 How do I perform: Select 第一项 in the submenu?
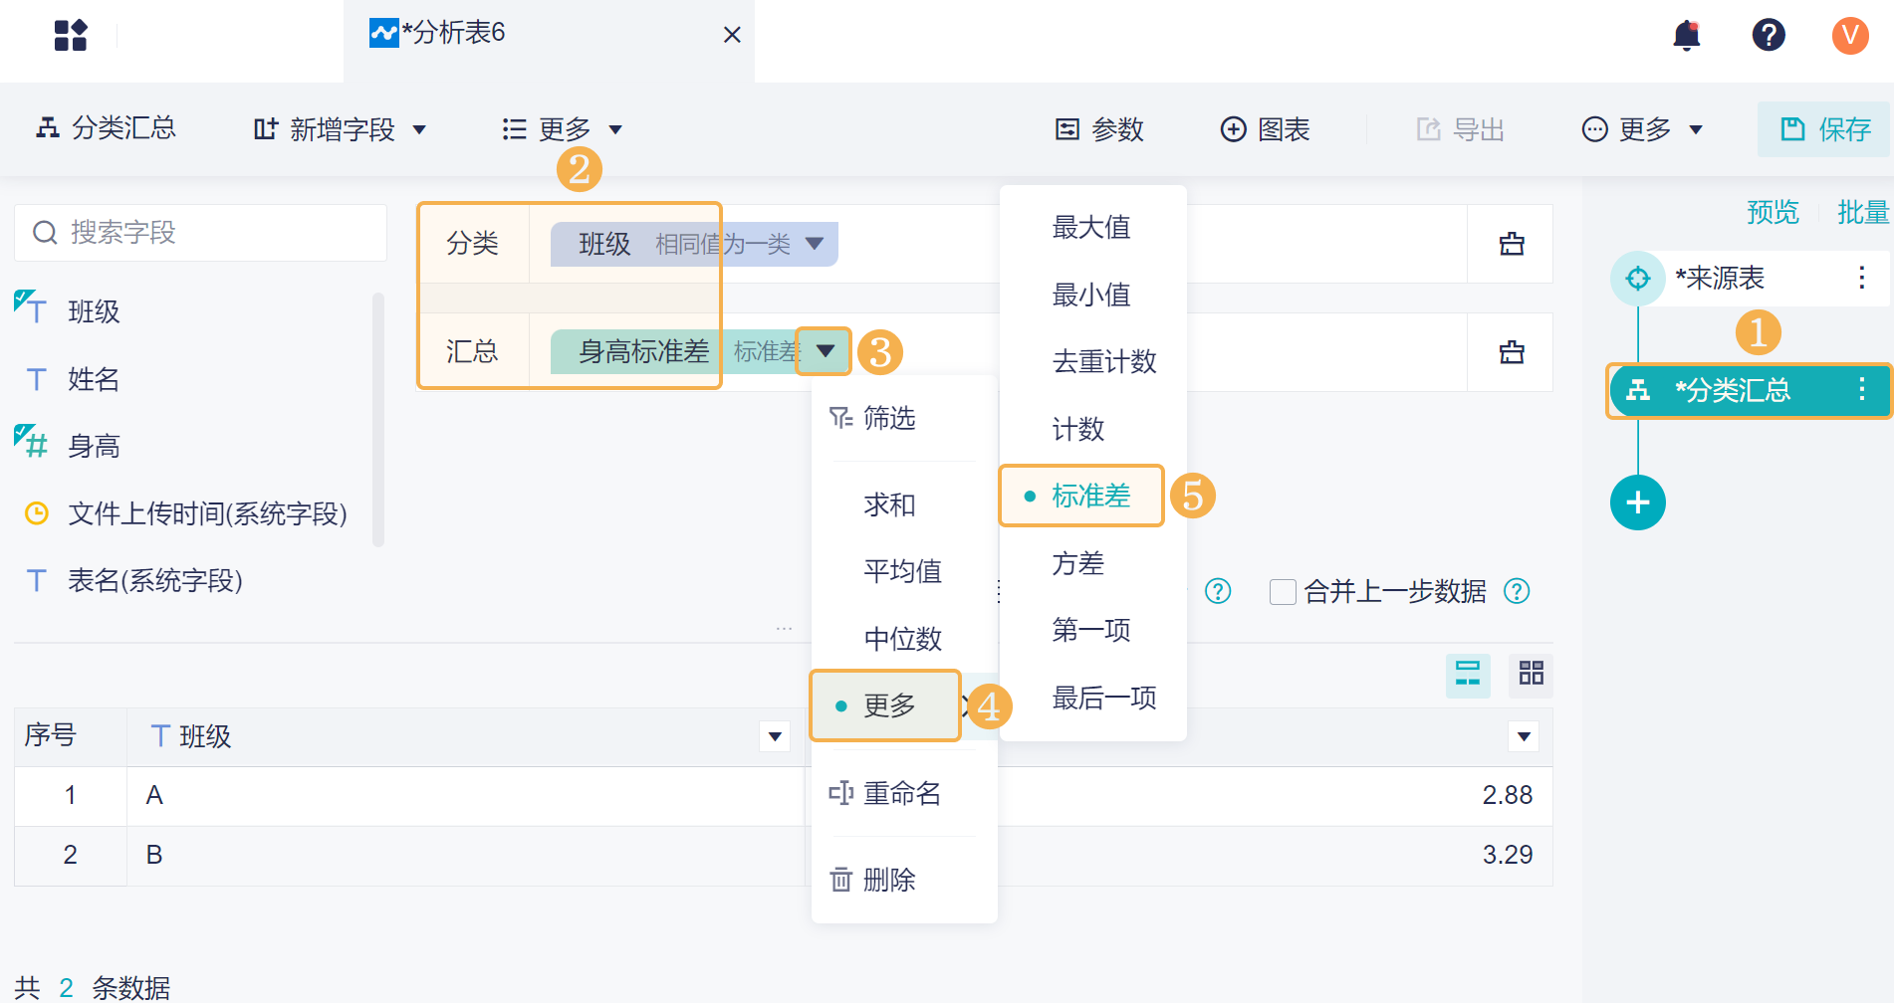coord(1092,630)
